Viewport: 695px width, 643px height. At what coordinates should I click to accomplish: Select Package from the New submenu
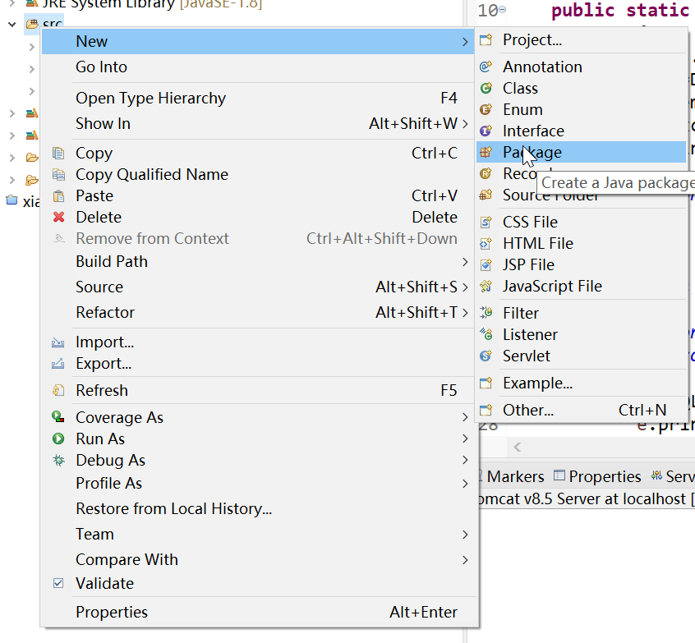tap(532, 152)
